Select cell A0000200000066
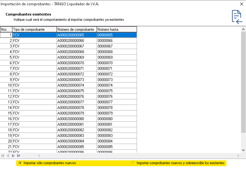 [77, 41]
